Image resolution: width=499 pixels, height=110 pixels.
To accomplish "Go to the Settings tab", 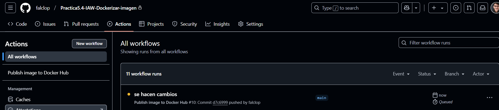I will tap(250, 24).
